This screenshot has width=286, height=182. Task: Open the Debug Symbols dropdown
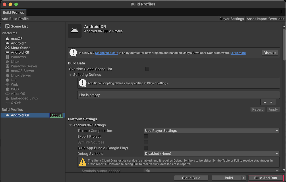click(212, 154)
